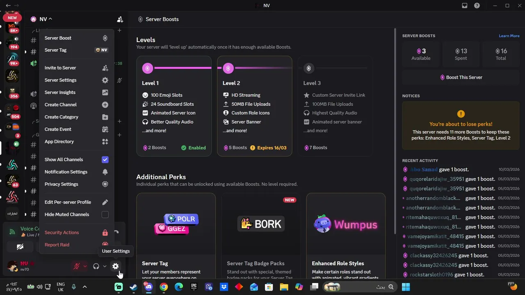The width and height of the screenshot is (525, 295).
Task: Open Security Actions
Action: (x=76, y=233)
